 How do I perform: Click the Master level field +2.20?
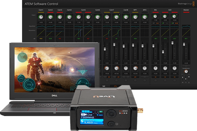(x=186, y=63)
